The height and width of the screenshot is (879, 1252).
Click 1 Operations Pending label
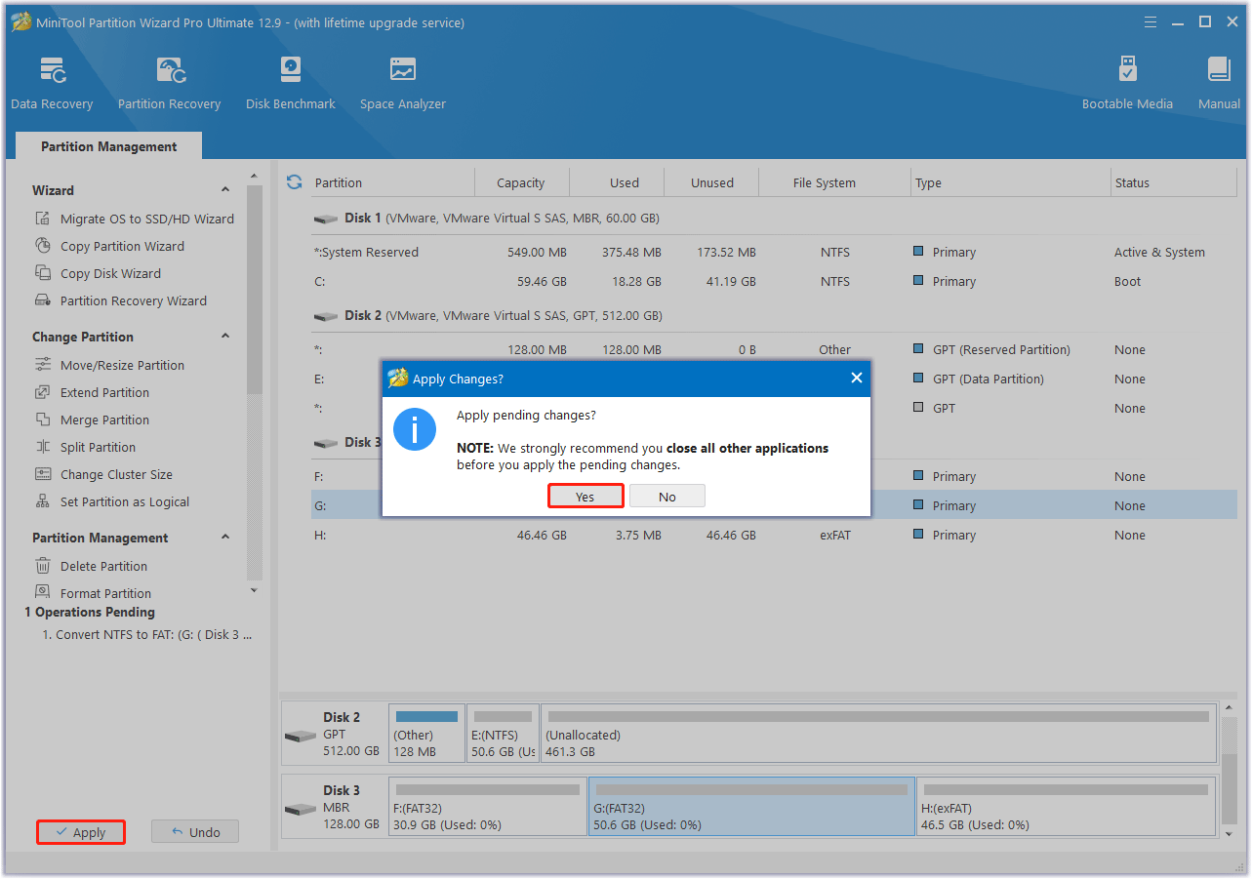point(90,612)
